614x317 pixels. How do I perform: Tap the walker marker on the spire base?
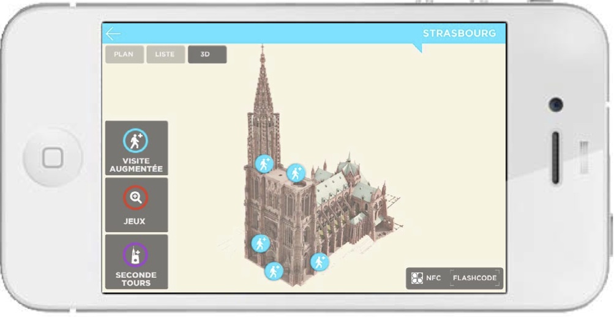click(264, 163)
